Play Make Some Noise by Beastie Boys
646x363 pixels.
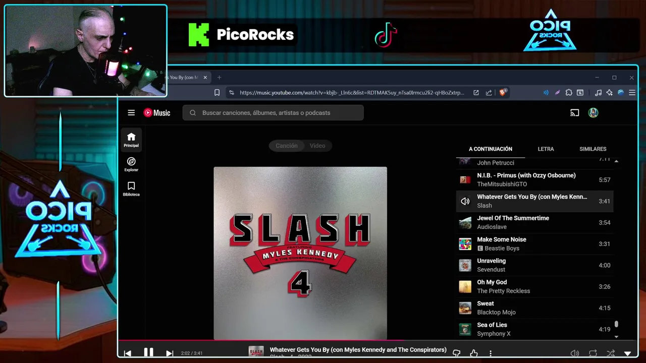click(535, 244)
